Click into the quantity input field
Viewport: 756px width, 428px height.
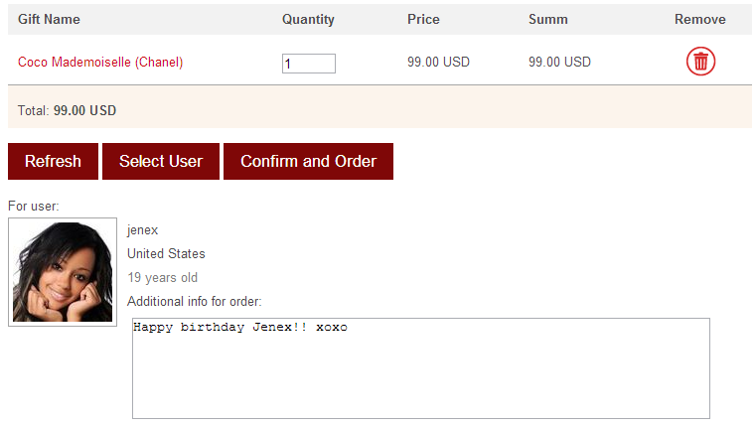point(309,64)
